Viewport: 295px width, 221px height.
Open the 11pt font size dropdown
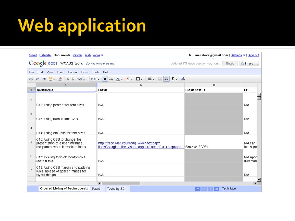pyautogui.click(x=95, y=79)
